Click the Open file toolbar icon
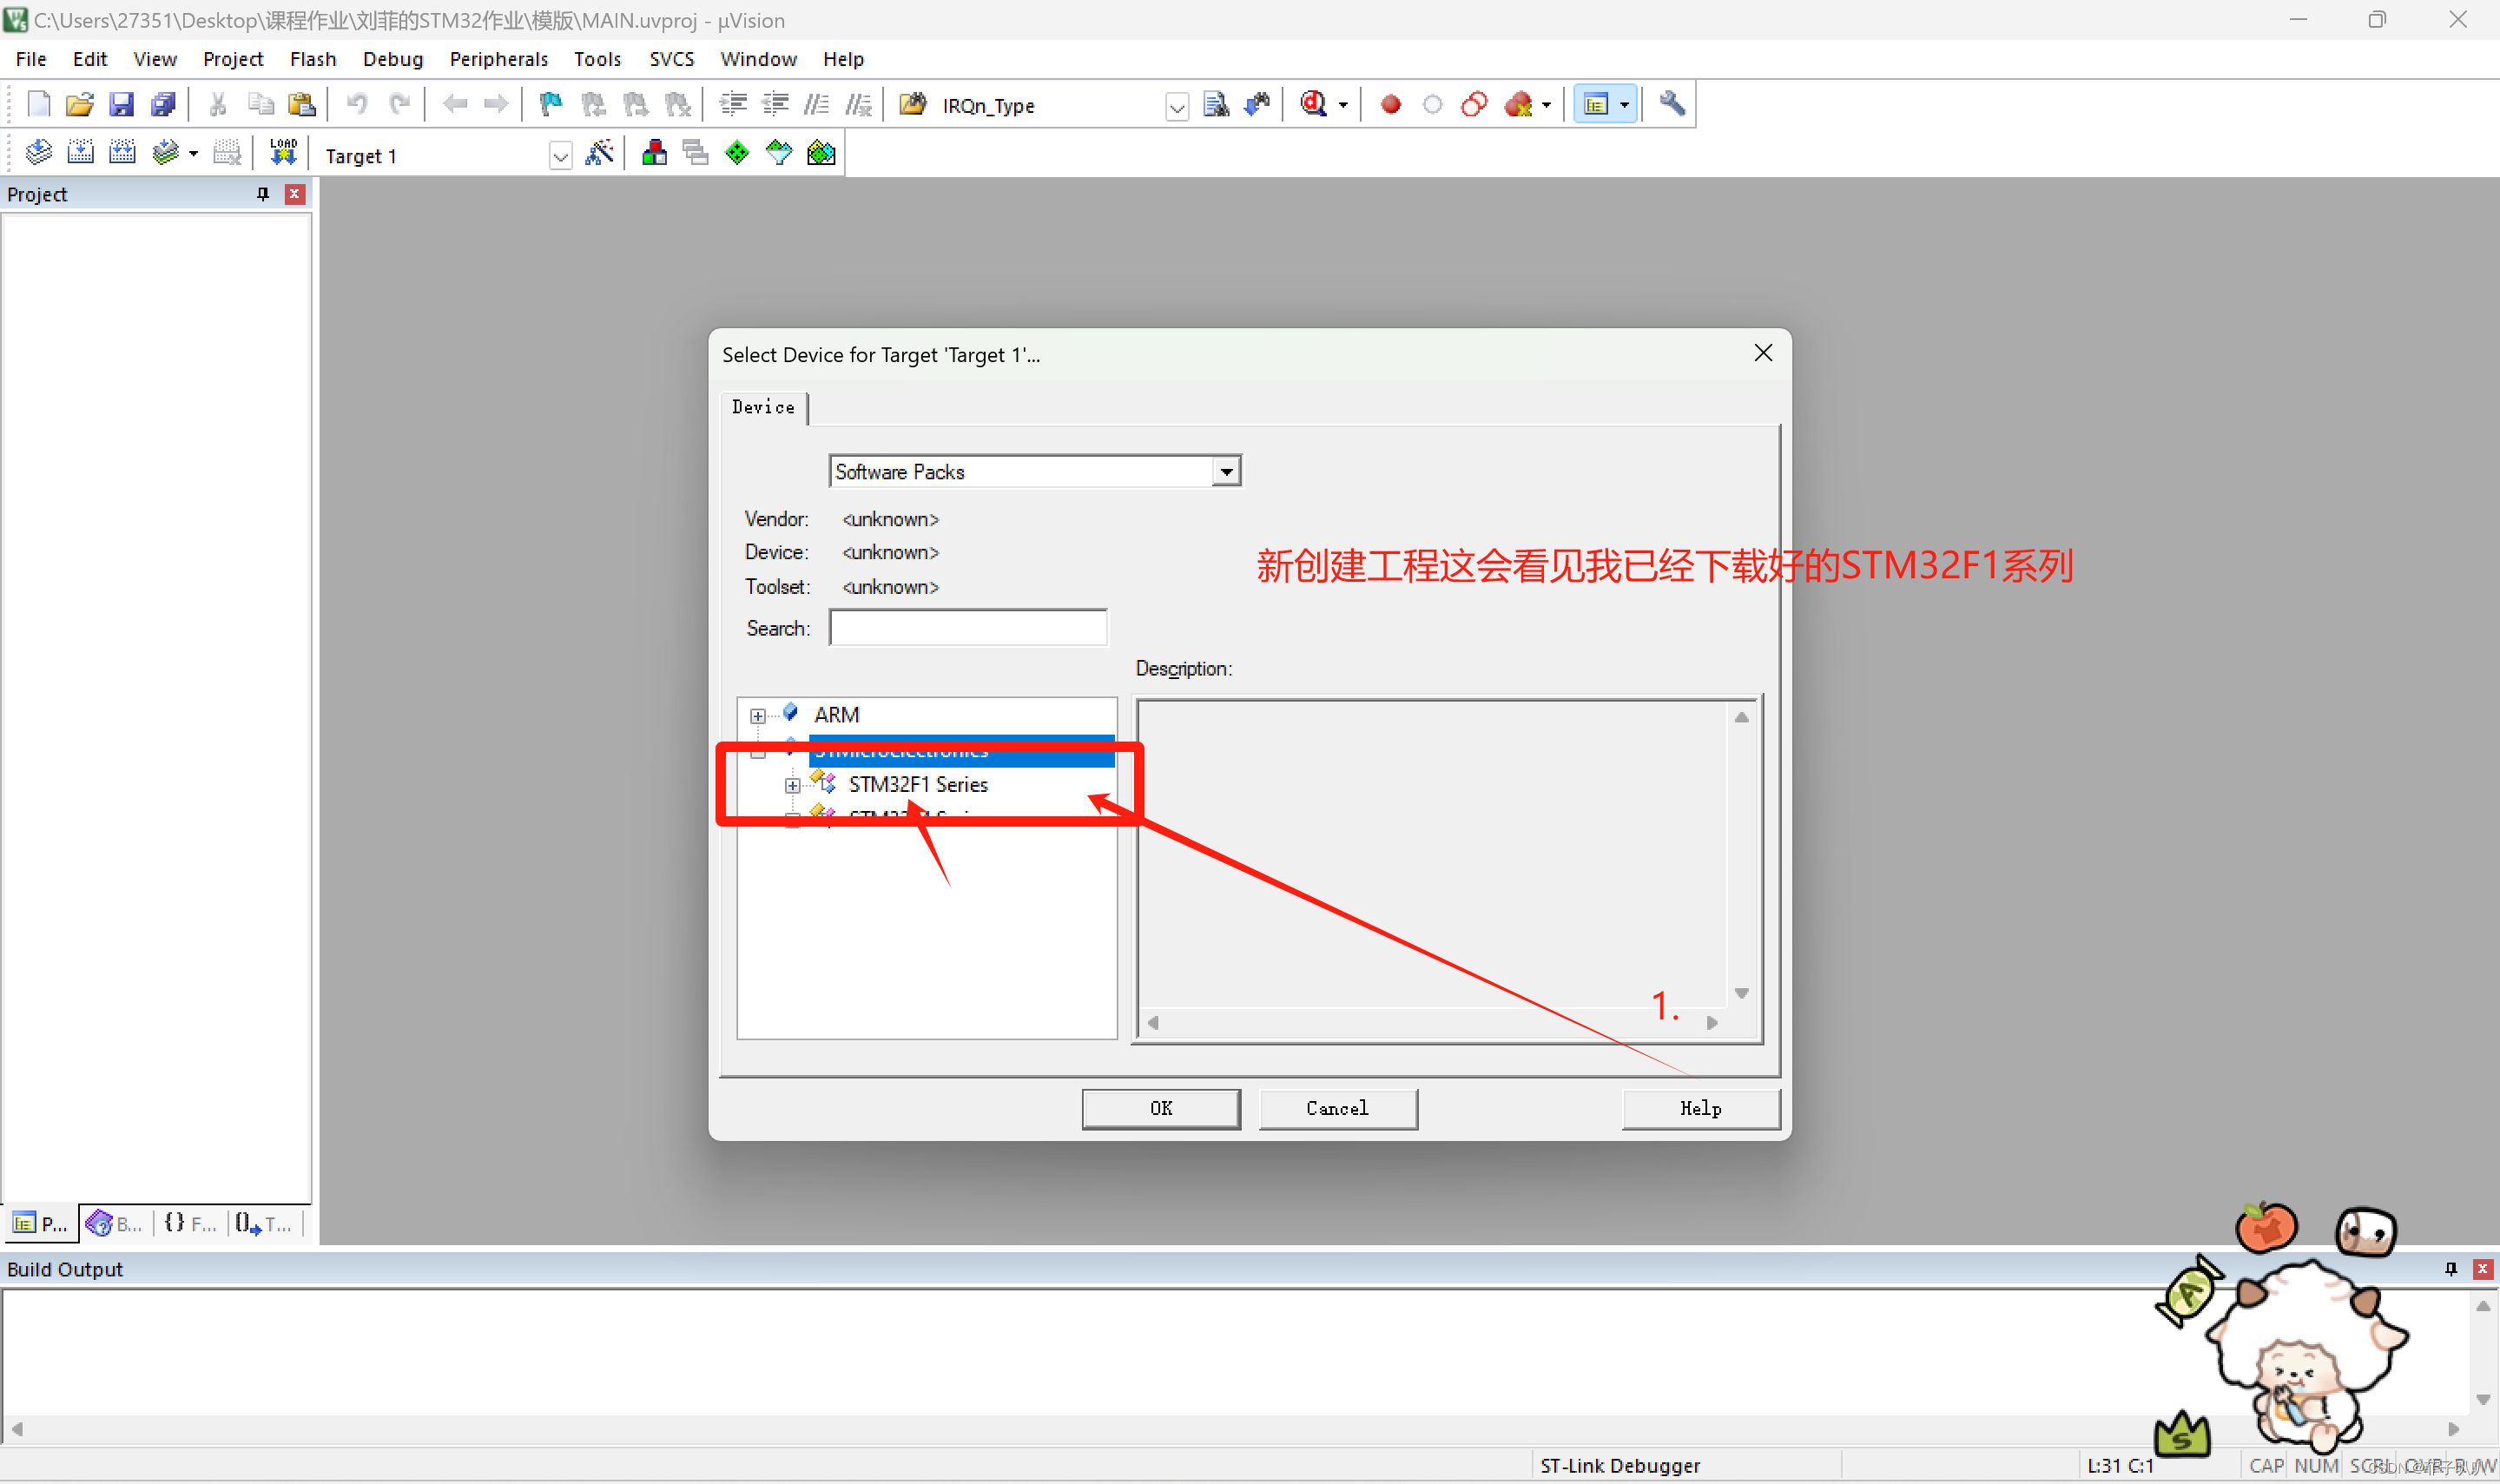The width and height of the screenshot is (2500, 1484). (79, 104)
